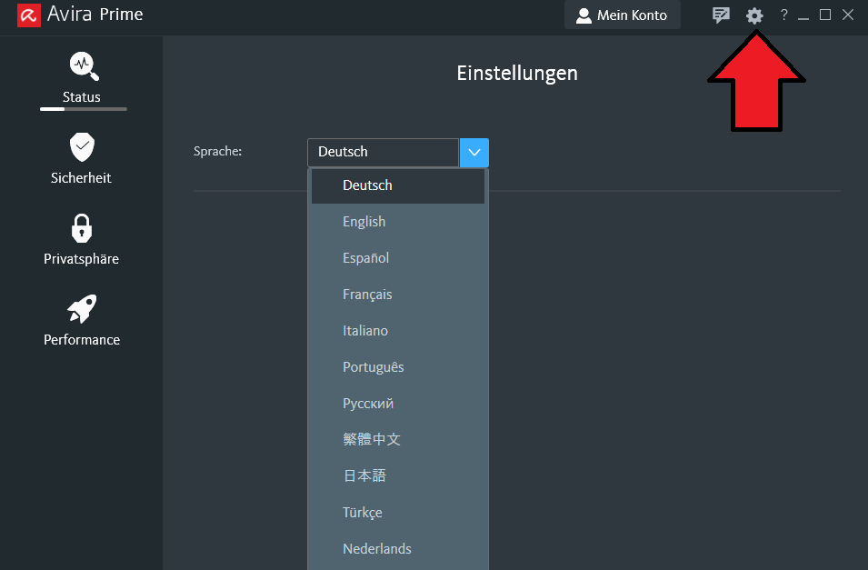Select Nederlands from the language list
868x570 pixels.
pyautogui.click(x=398, y=549)
